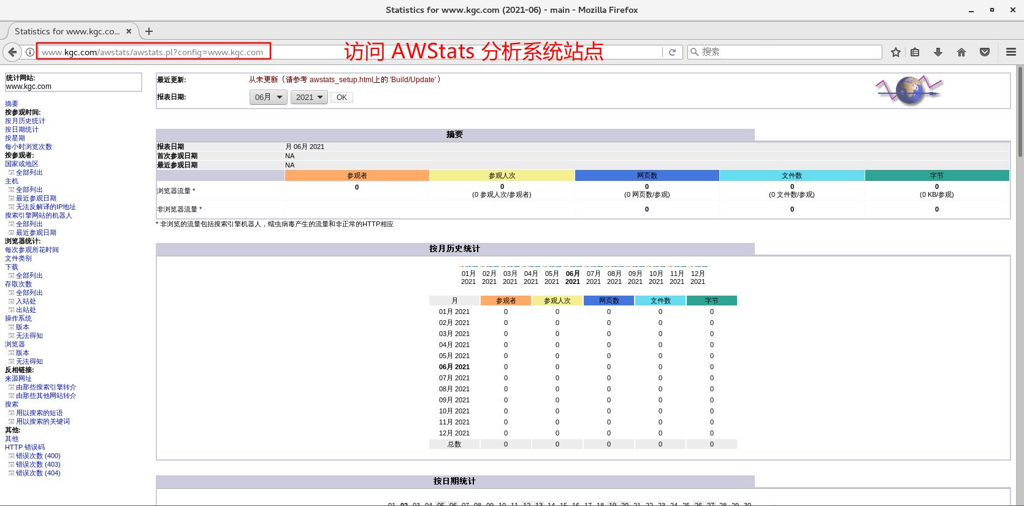Open the 按日期统计 sidebar link
The width and height of the screenshot is (1024, 506).
click(21, 129)
